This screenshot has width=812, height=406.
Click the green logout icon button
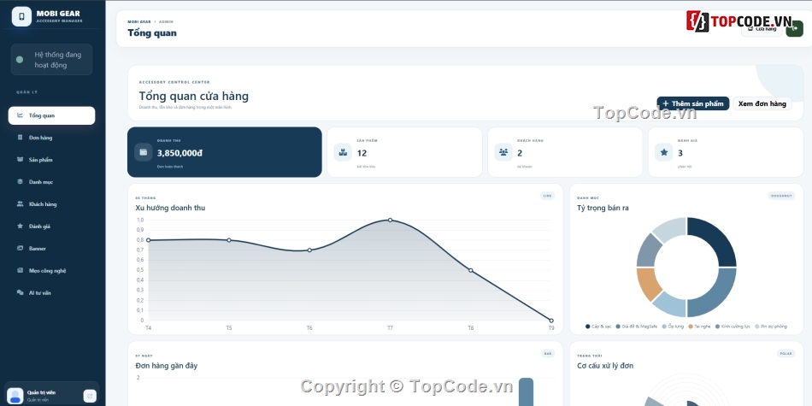point(794,28)
